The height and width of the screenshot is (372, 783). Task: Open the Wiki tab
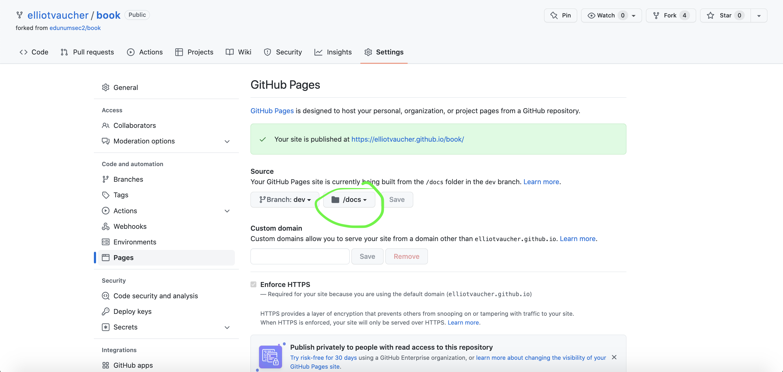239,52
